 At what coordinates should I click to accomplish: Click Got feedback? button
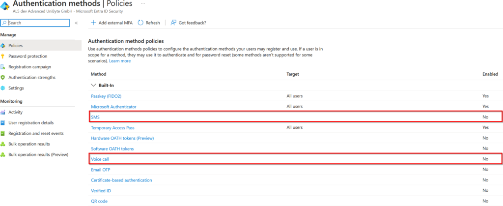(188, 23)
